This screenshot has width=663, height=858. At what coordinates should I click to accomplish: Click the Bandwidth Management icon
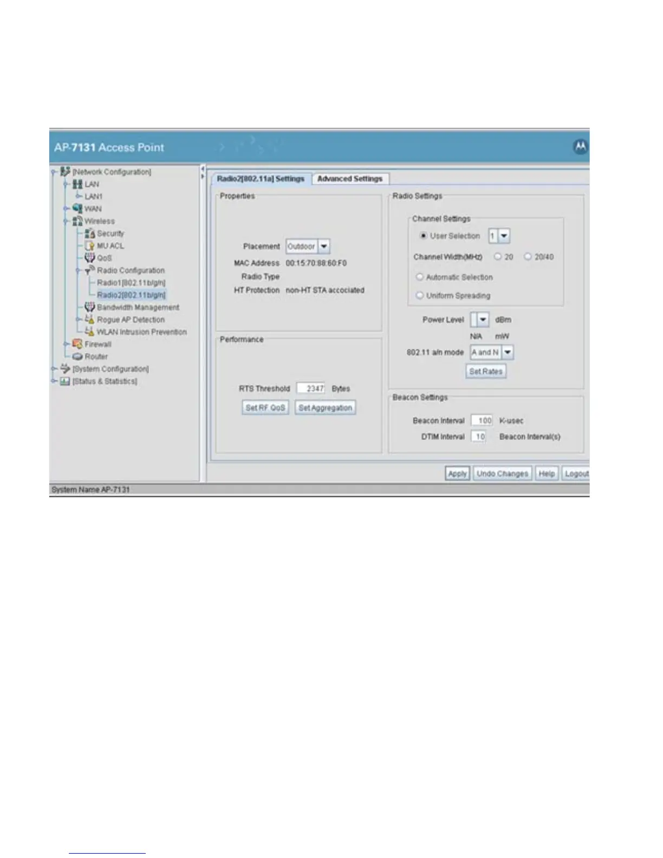pos(90,307)
